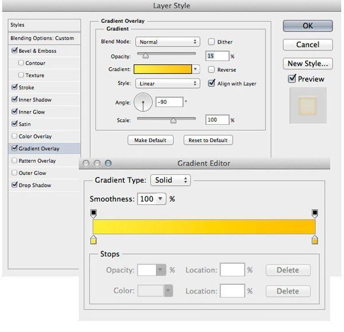The image size is (344, 332).
Task: Select the left black opacity stop
Action: coord(93,214)
